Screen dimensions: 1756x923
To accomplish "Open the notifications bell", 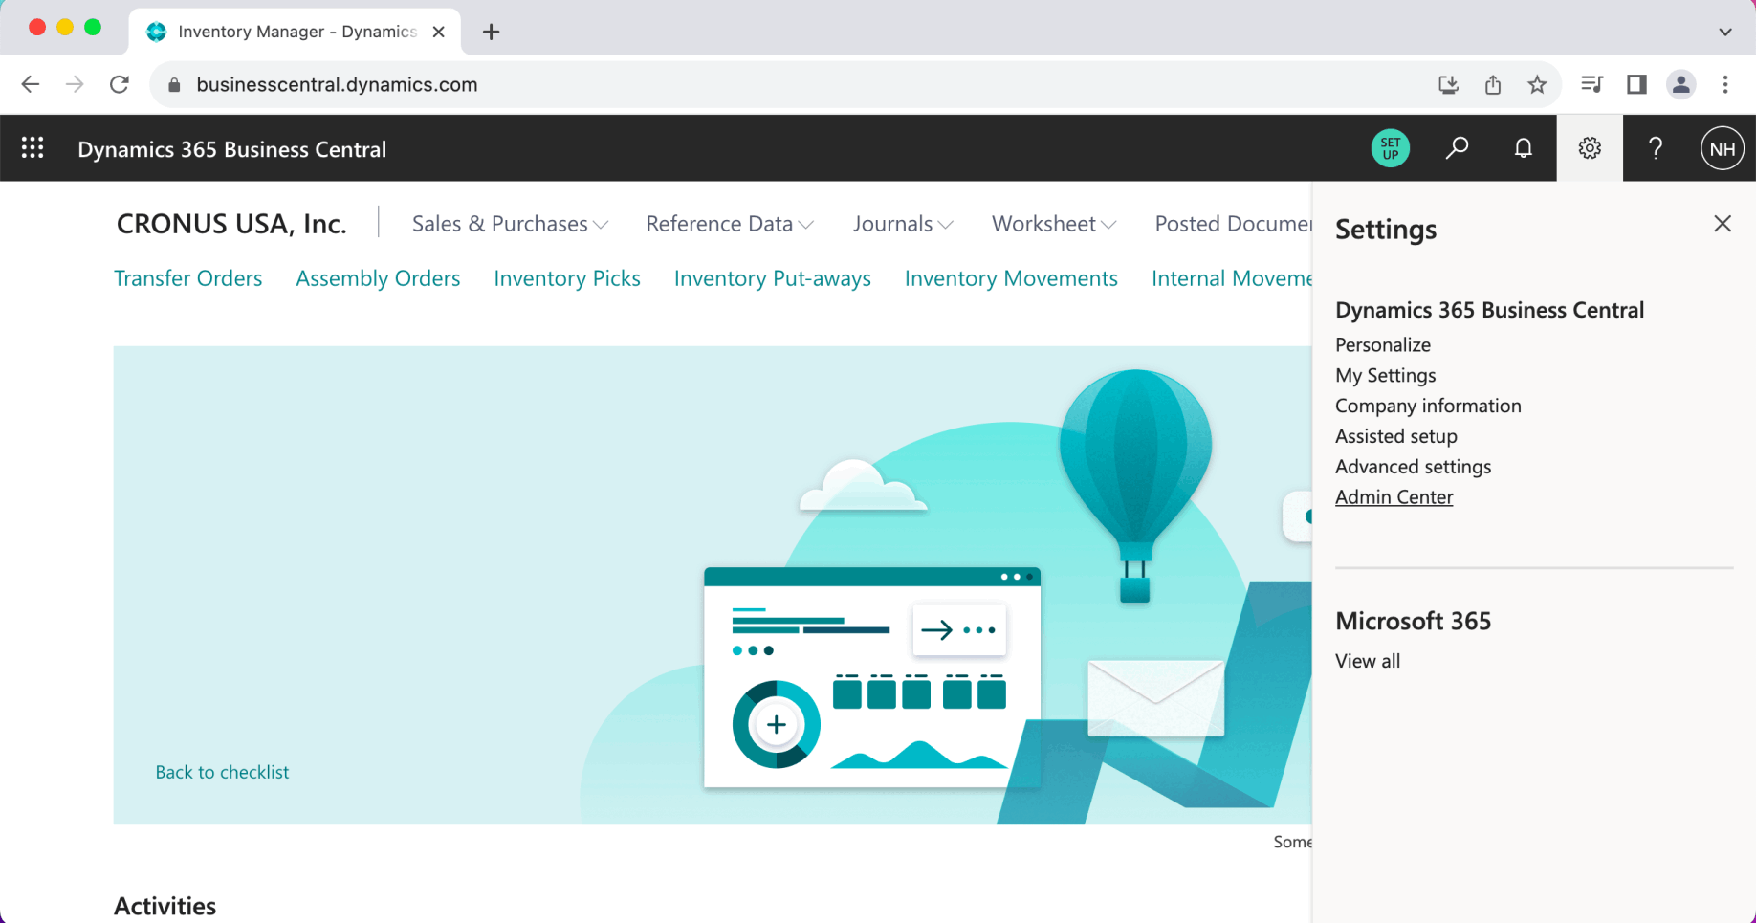I will tap(1523, 148).
